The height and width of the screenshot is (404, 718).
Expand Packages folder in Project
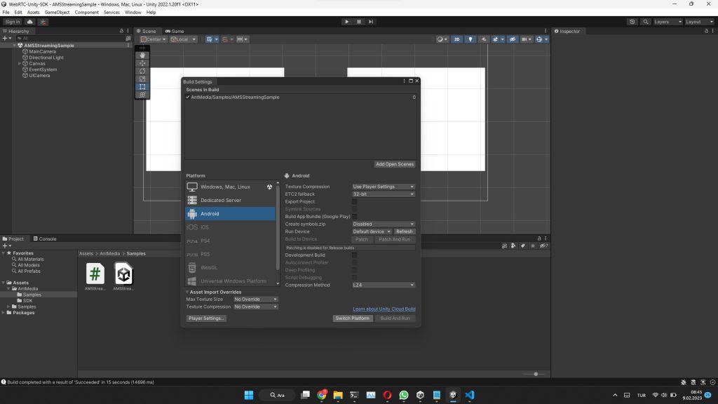pyautogui.click(x=4, y=313)
